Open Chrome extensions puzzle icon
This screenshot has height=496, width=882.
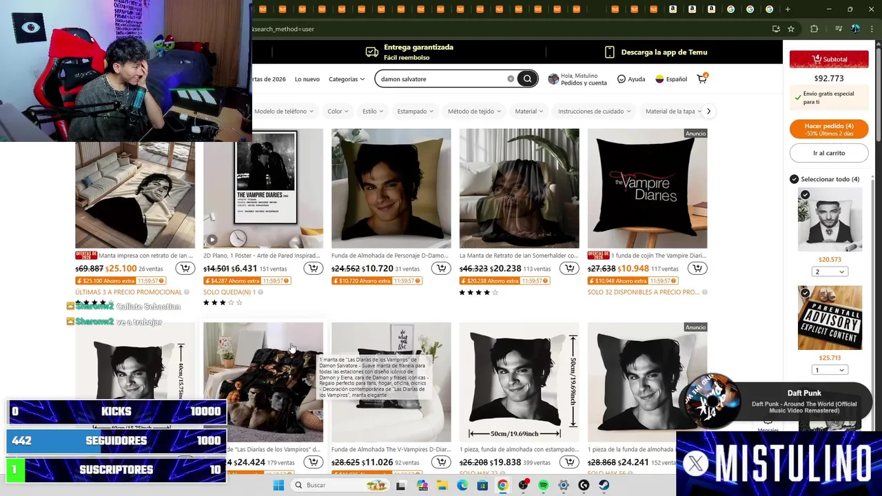tap(814, 29)
